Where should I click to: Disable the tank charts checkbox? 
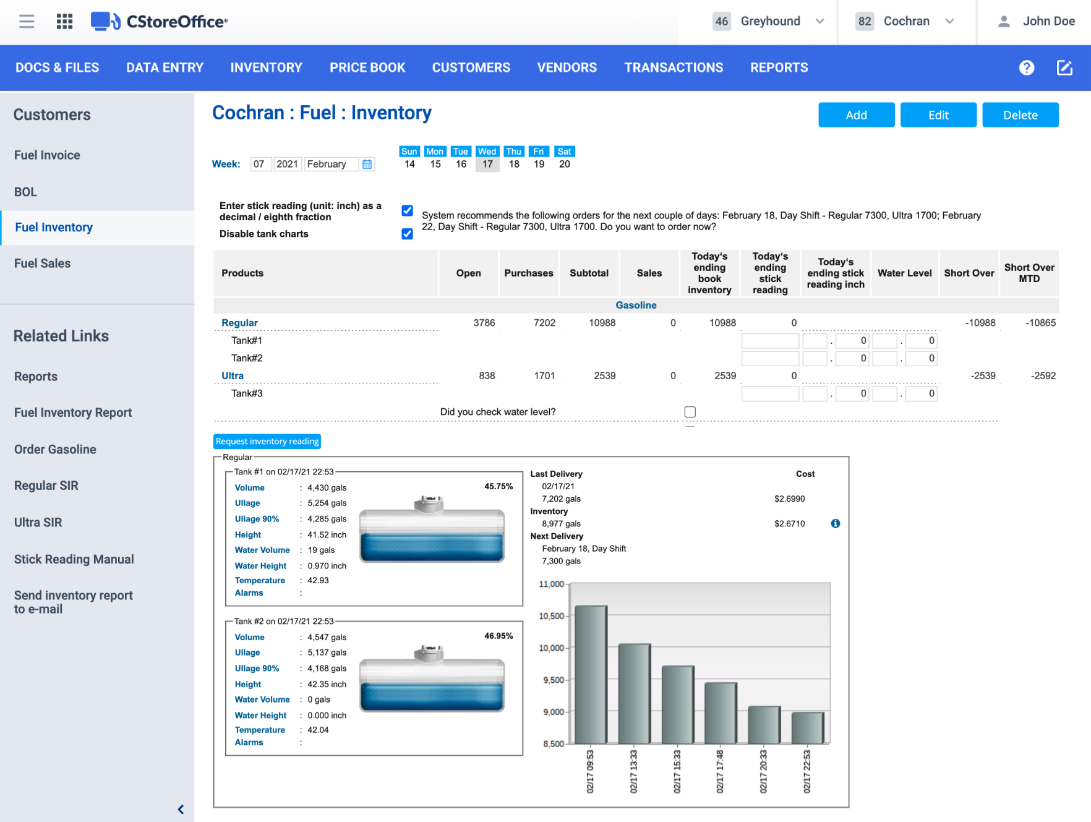tap(407, 234)
